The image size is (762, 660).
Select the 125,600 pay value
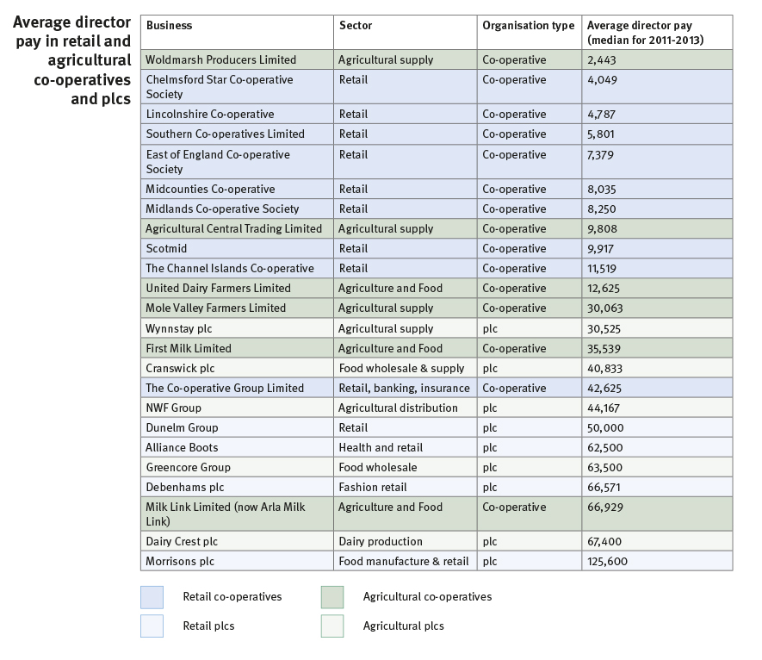(x=607, y=562)
